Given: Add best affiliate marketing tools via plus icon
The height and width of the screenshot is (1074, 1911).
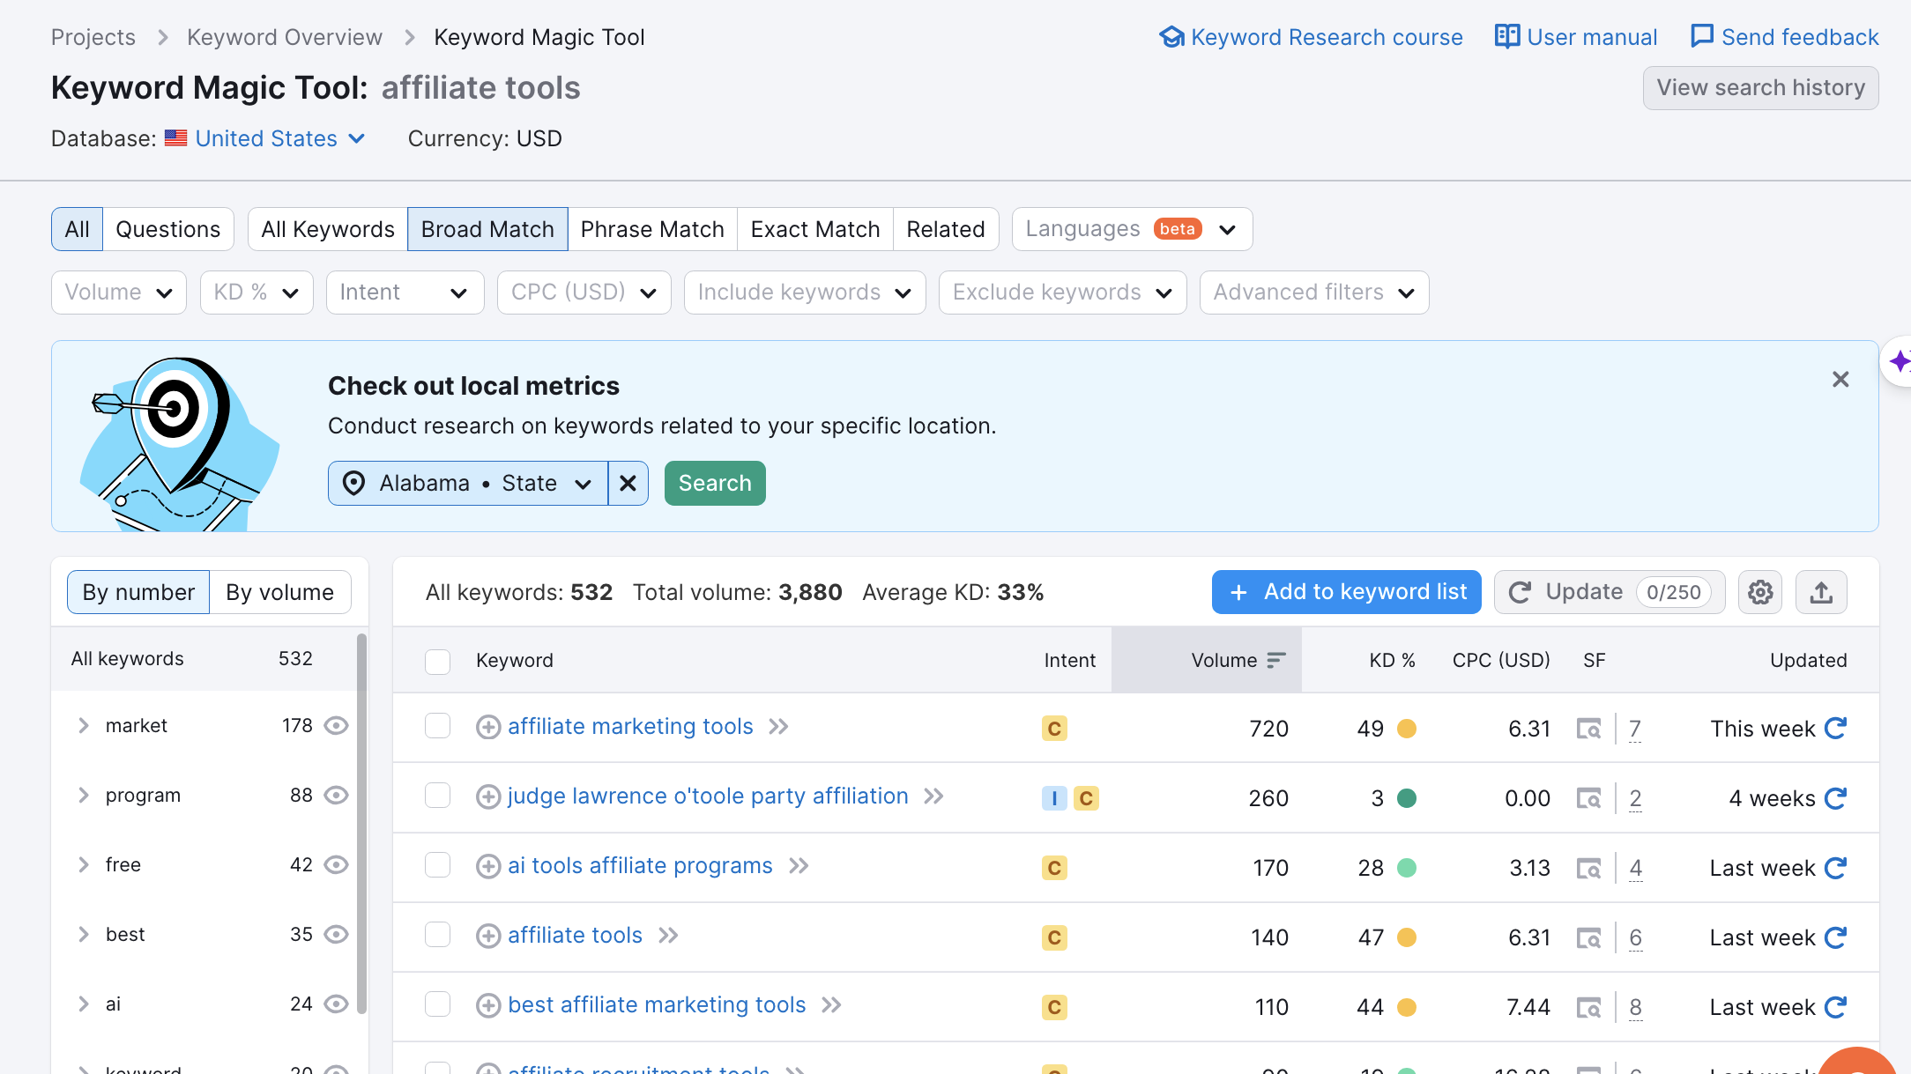Looking at the screenshot, I should click(488, 1005).
